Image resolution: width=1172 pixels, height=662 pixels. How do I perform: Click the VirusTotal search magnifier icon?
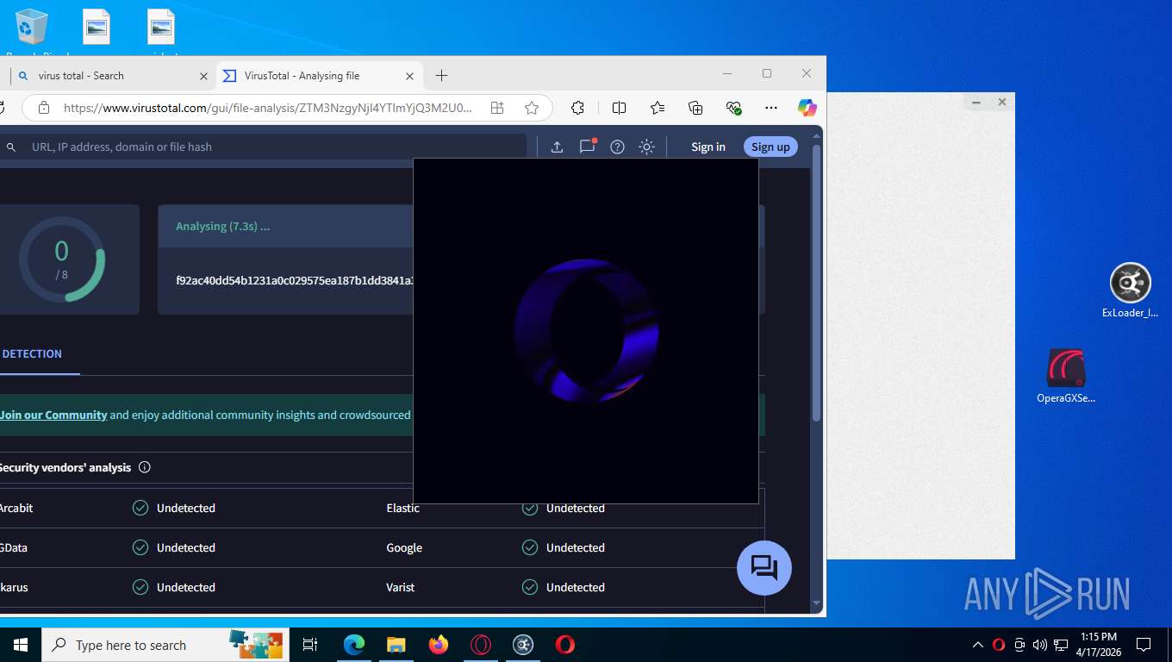click(x=11, y=147)
